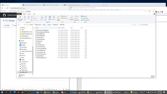The width and height of the screenshot is (167, 94).
Task: Click the Explorer Help icon
Action: [x=154, y=14]
